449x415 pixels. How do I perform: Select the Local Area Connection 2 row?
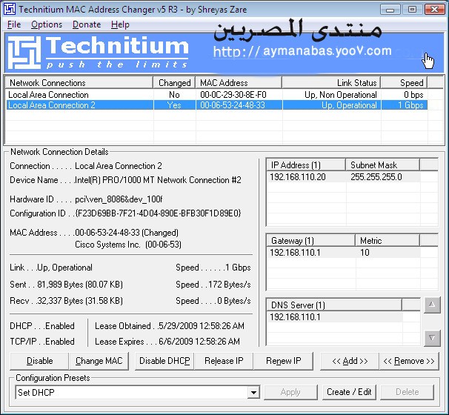tap(217, 105)
